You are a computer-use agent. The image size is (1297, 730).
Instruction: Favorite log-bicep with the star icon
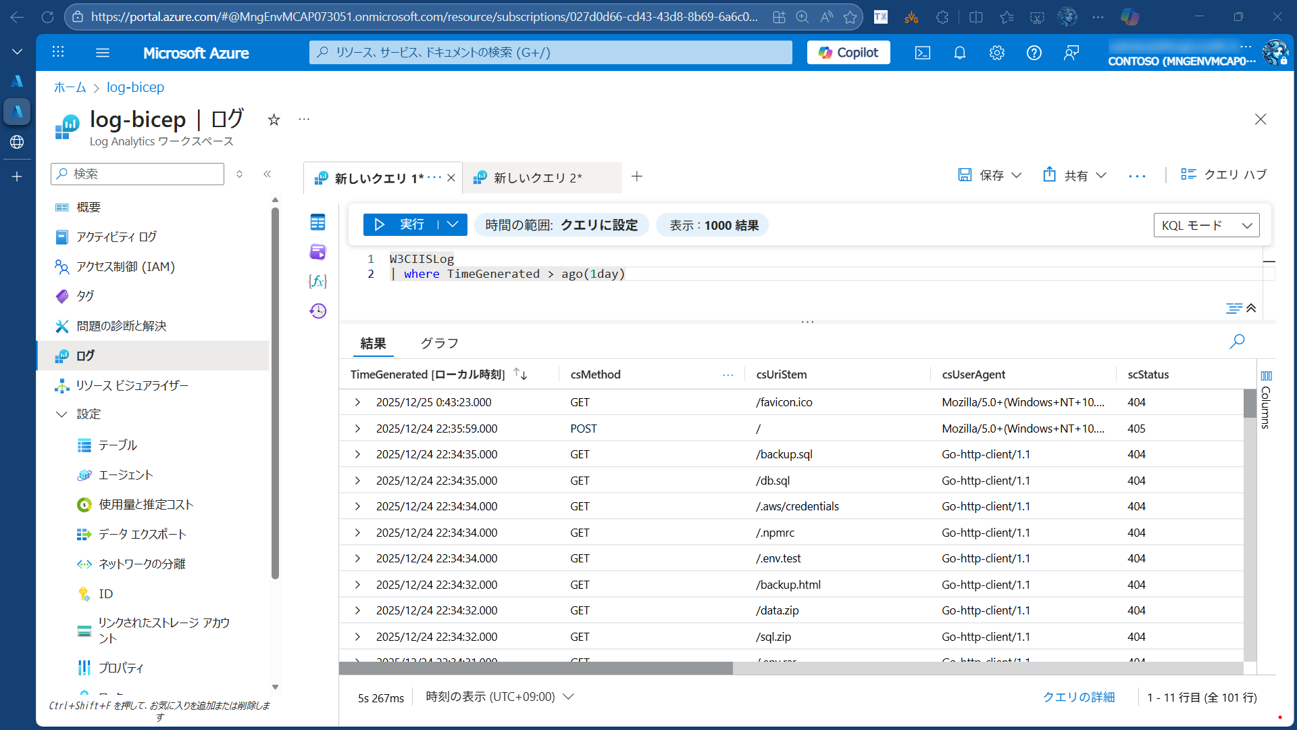274,120
